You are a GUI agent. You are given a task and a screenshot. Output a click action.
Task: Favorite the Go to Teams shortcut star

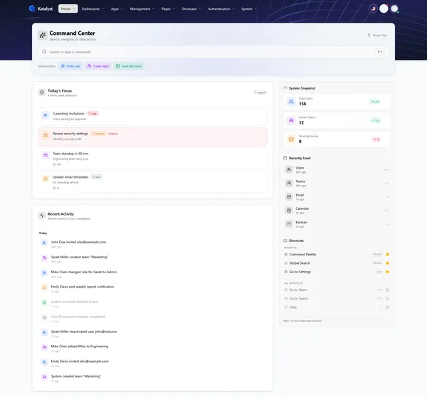[x=387, y=298]
